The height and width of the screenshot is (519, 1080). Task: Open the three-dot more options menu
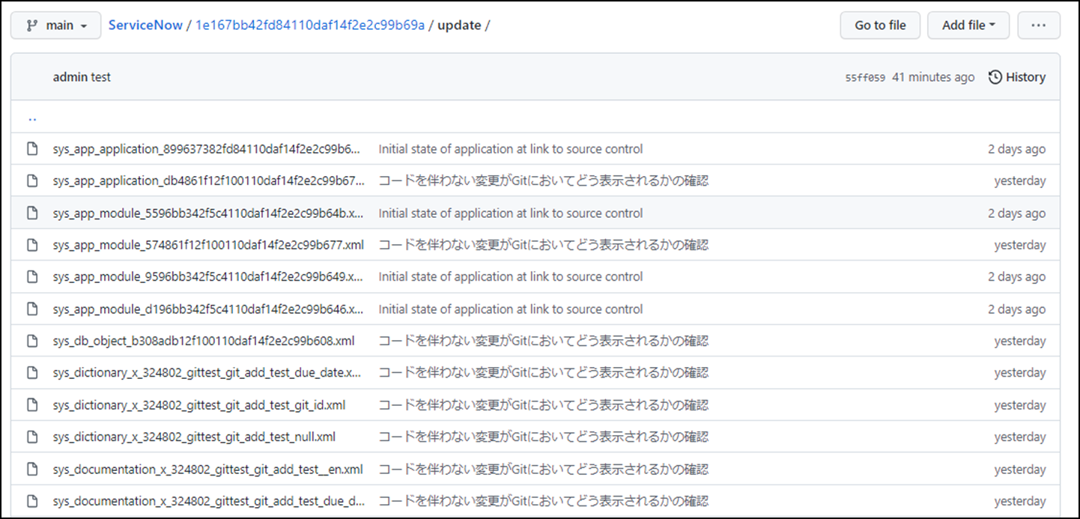click(x=1038, y=25)
